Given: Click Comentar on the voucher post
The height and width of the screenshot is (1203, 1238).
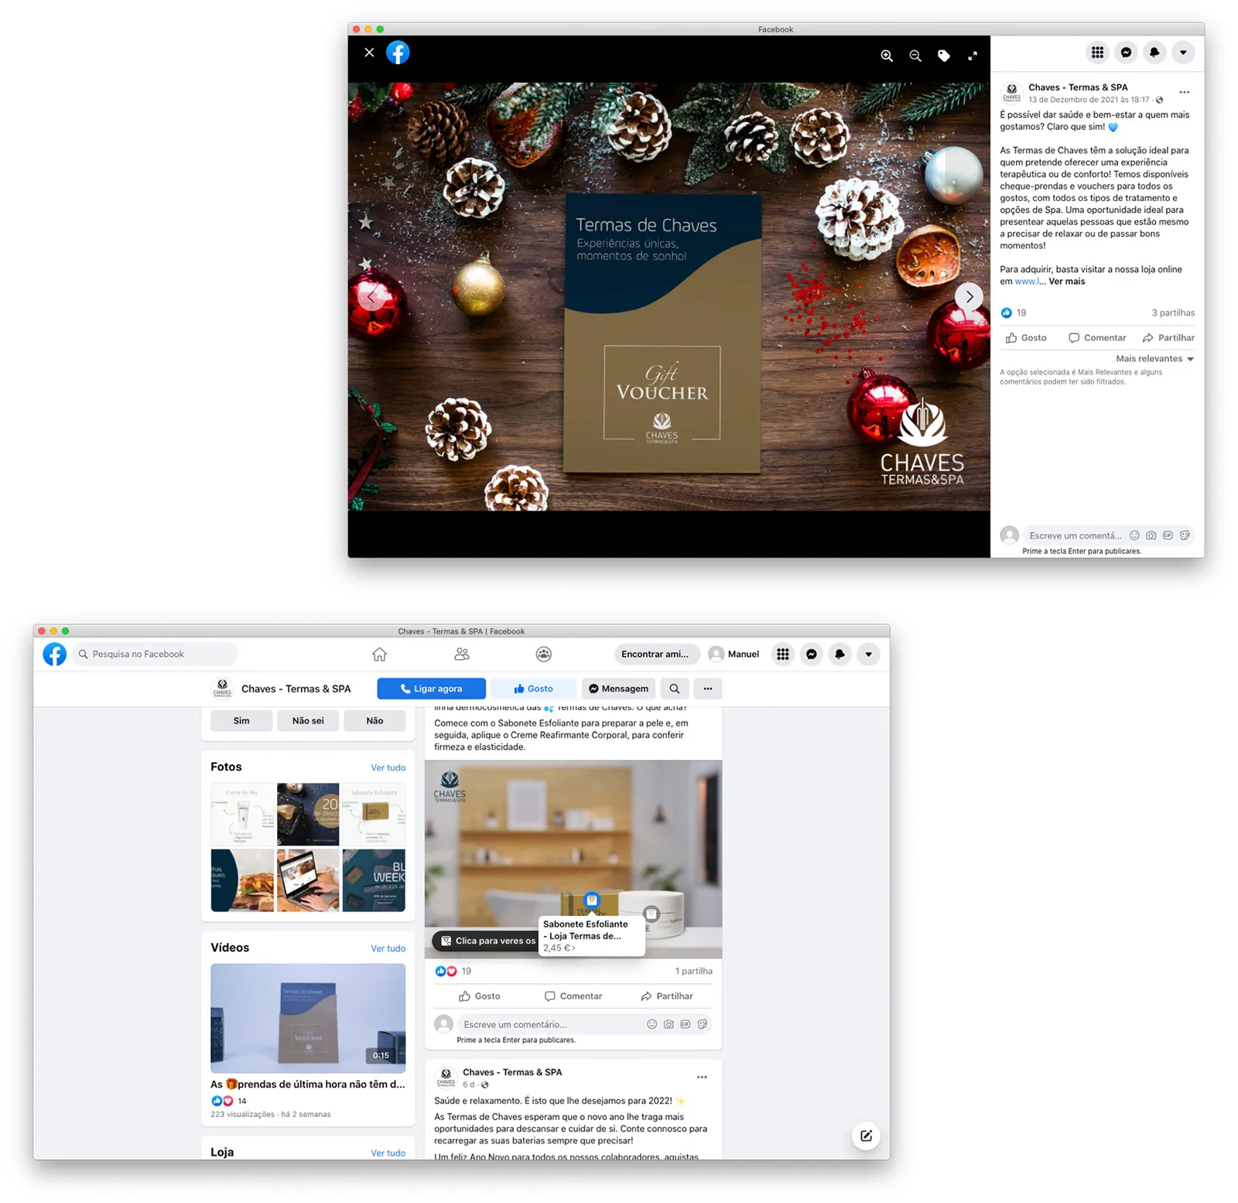Looking at the screenshot, I should click(x=1097, y=338).
